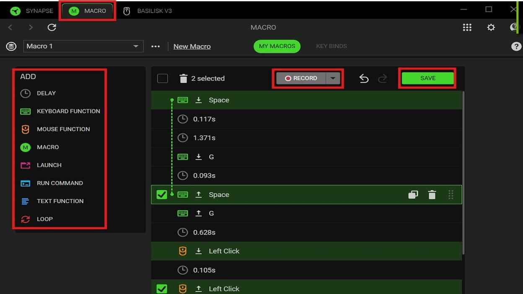
Task: Select the 1.371s delay row
Action: (306, 138)
